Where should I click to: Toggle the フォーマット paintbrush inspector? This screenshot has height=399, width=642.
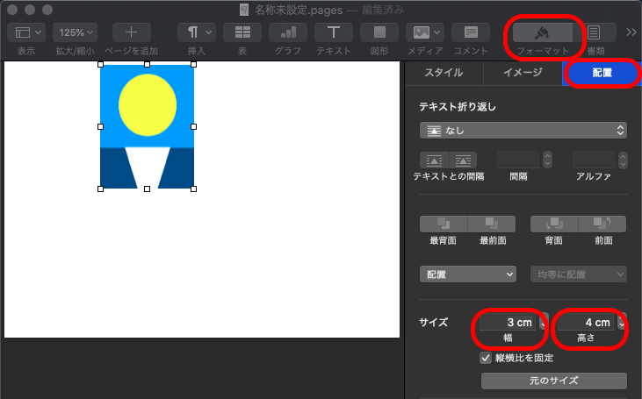click(x=543, y=32)
